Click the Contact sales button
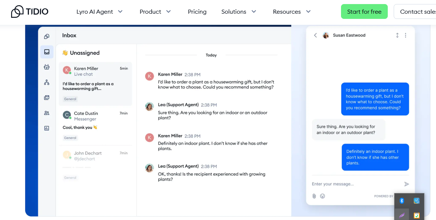 point(419,11)
